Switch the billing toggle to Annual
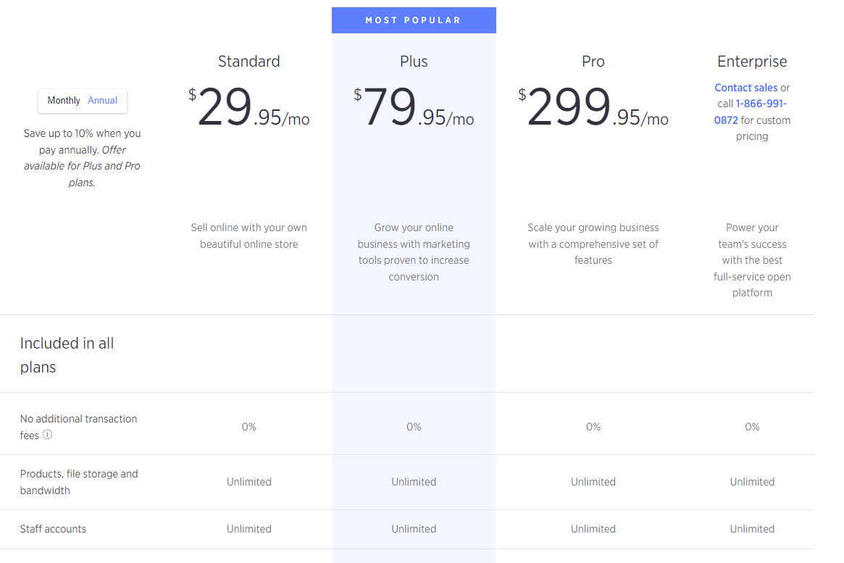 tap(102, 100)
